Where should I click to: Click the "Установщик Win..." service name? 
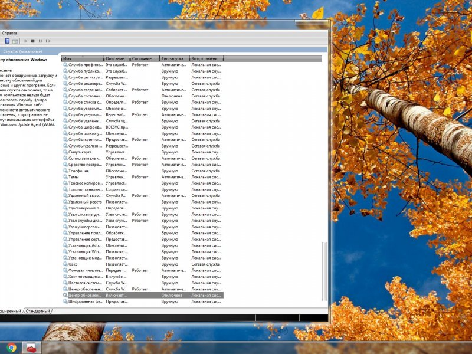pos(85,252)
